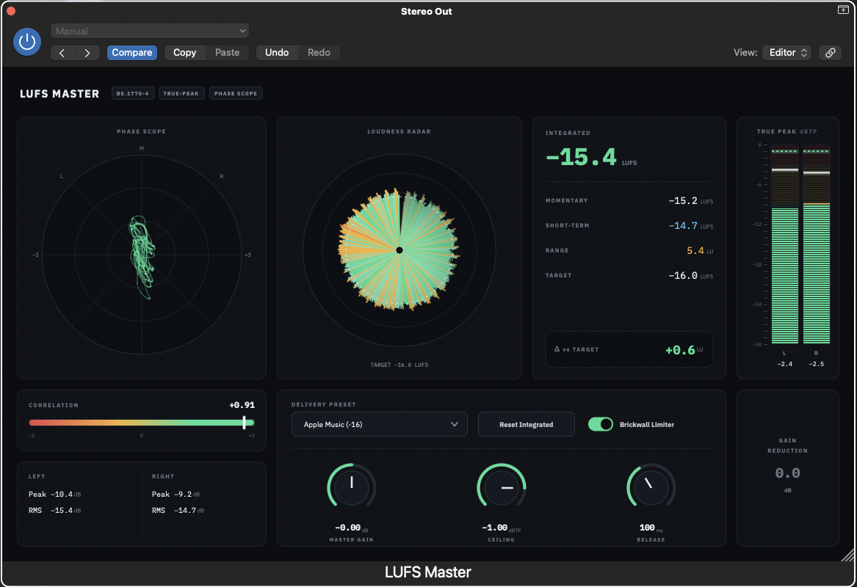Click the Redo button
This screenshot has width=857, height=587.
pos(319,52)
